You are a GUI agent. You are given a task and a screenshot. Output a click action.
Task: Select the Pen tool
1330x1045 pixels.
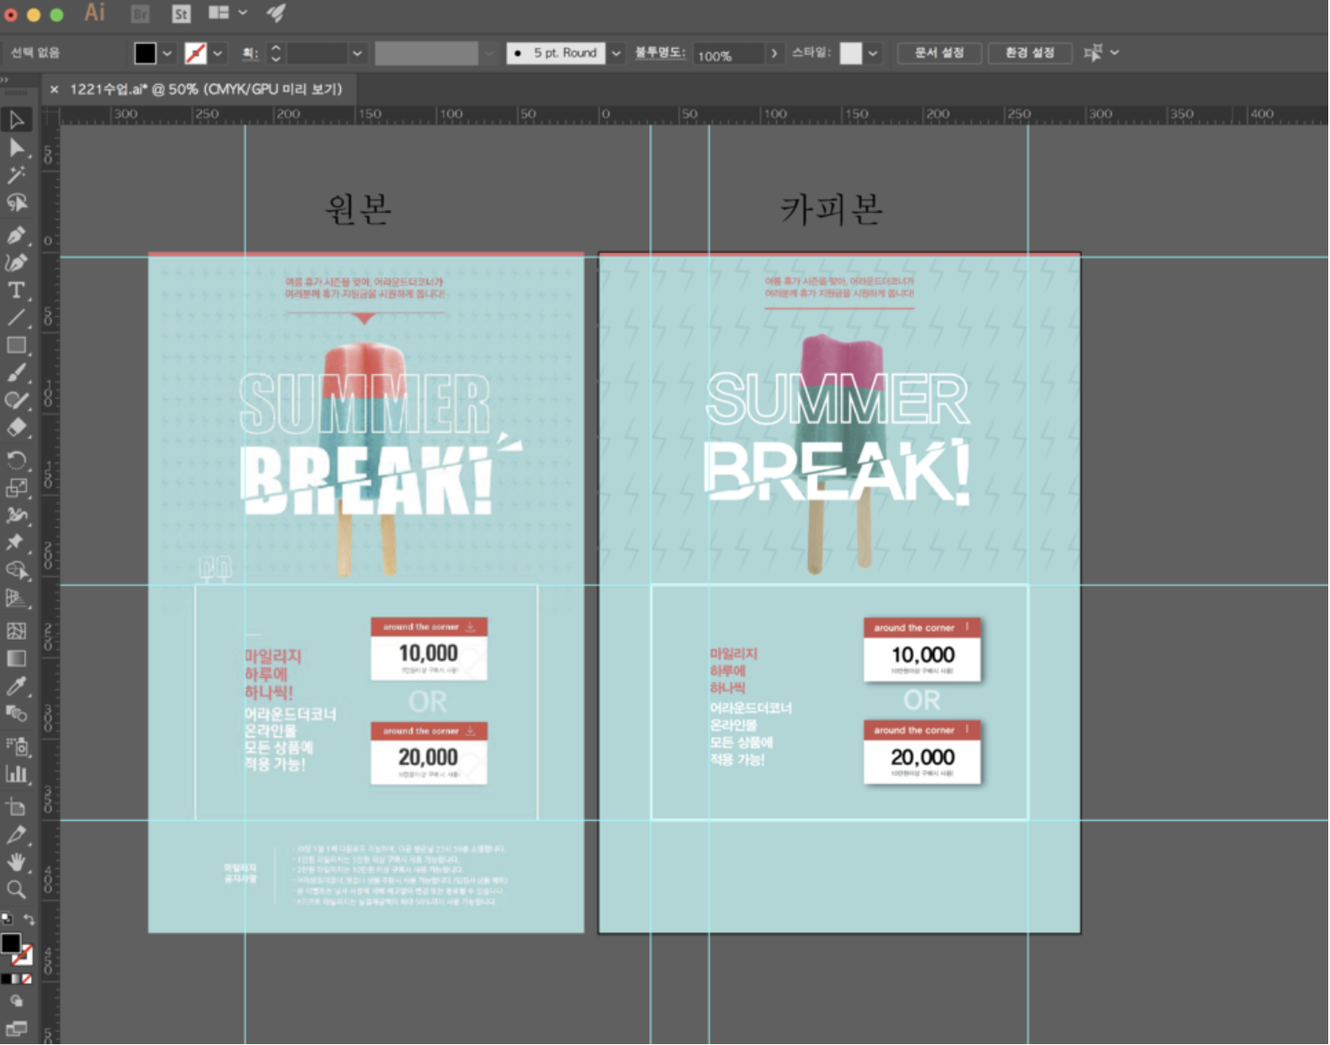pos(16,235)
